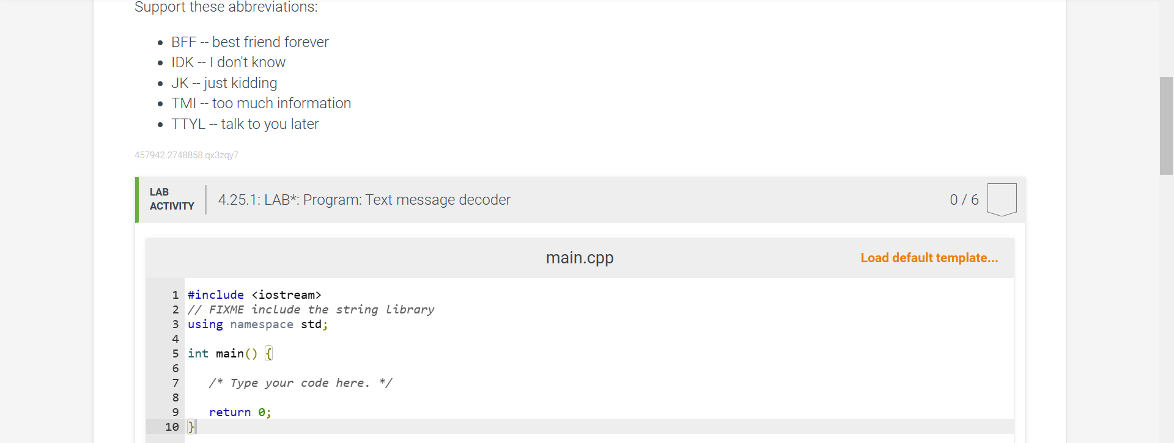This screenshot has width=1174, height=443.
Task: Click the bullet beside the TTYL abbreviation
Action: point(160,124)
